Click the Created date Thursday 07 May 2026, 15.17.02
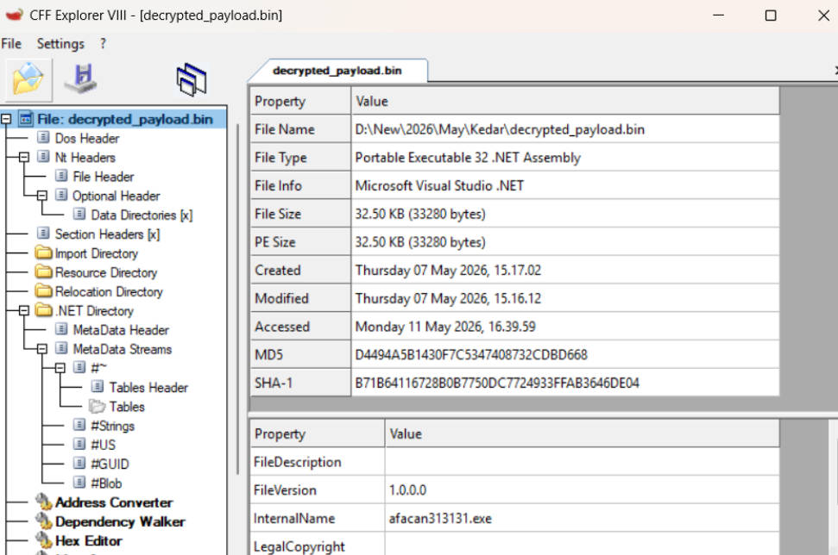The height and width of the screenshot is (555, 838). click(x=448, y=270)
